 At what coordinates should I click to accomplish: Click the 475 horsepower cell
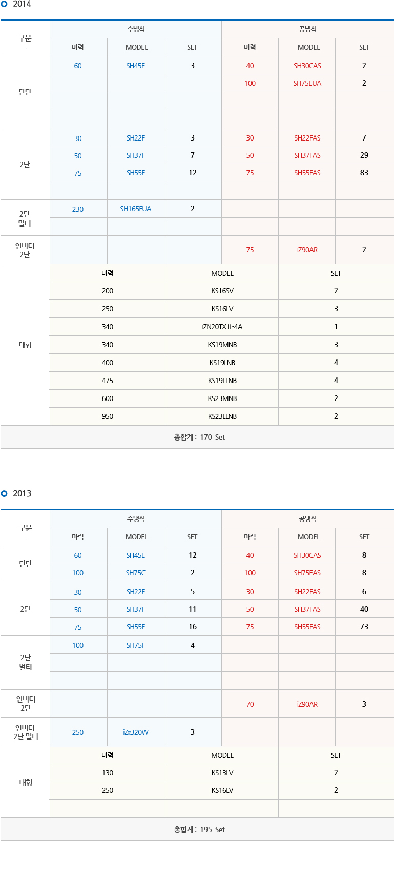point(108,381)
